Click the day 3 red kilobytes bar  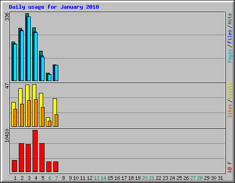(28, 158)
